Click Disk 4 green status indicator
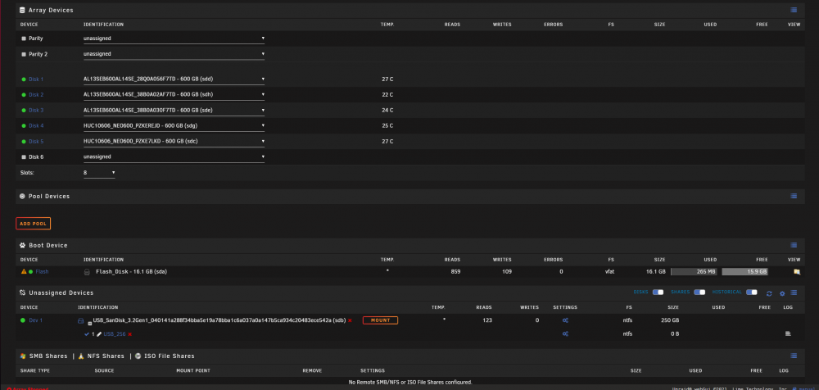 [24, 126]
